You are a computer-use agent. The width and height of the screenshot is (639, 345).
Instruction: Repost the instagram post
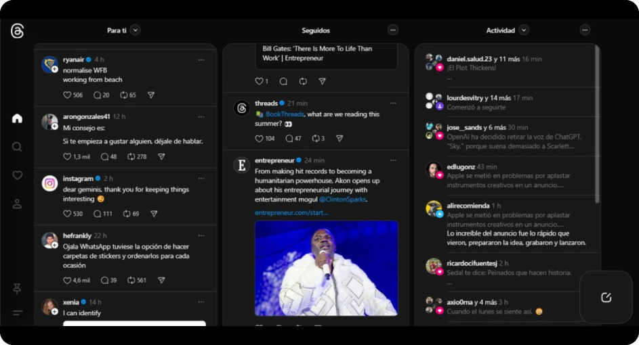pyautogui.click(x=127, y=214)
